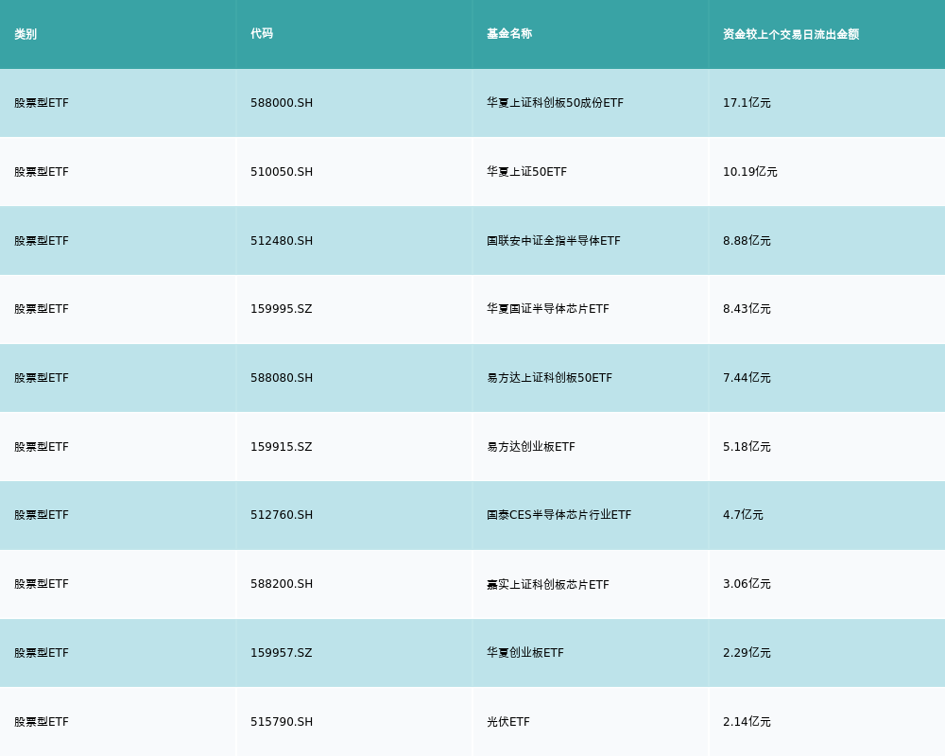The width and height of the screenshot is (945, 756).
Task: Select the 17.1亿元 outflow amount cell
Action: (747, 103)
